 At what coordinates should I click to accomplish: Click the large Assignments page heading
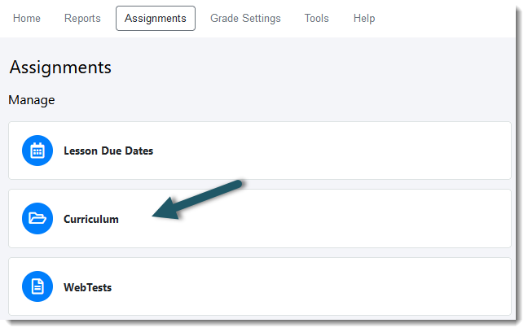[60, 68]
